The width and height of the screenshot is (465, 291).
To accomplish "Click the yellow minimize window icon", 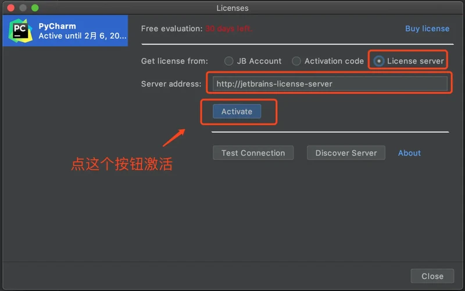I will (23, 8).
